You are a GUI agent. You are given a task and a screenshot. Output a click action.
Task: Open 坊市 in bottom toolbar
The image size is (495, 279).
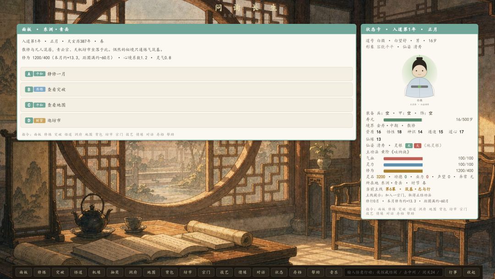pos(187,272)
